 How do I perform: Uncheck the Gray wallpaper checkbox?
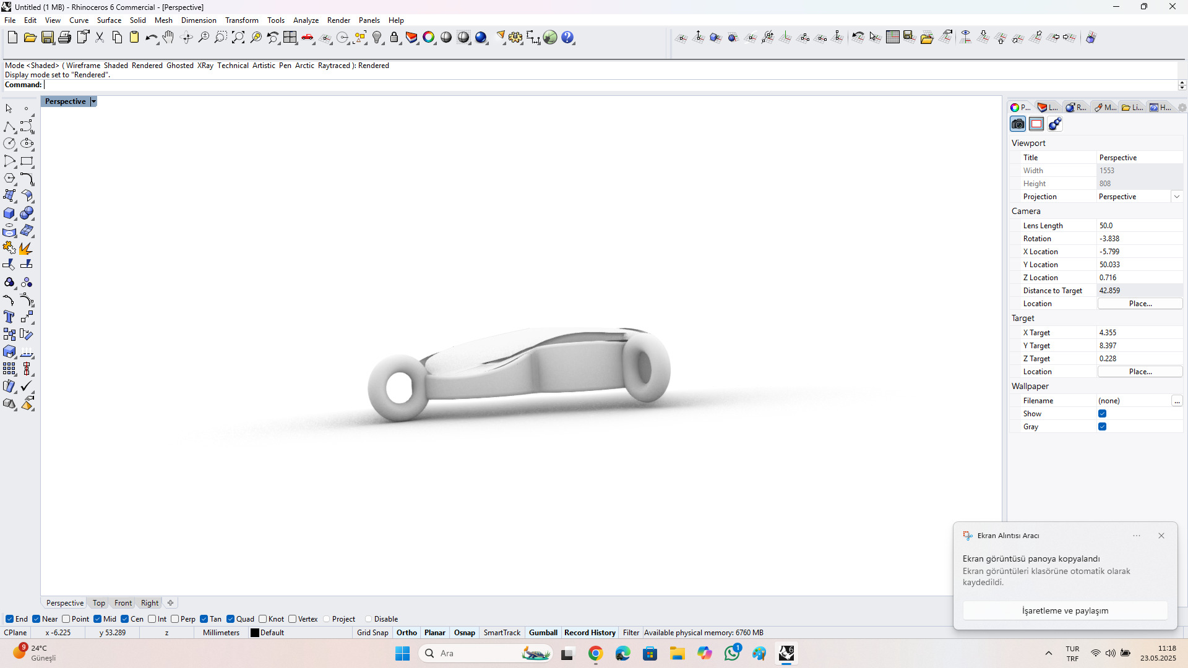(x=1102, y=427)
